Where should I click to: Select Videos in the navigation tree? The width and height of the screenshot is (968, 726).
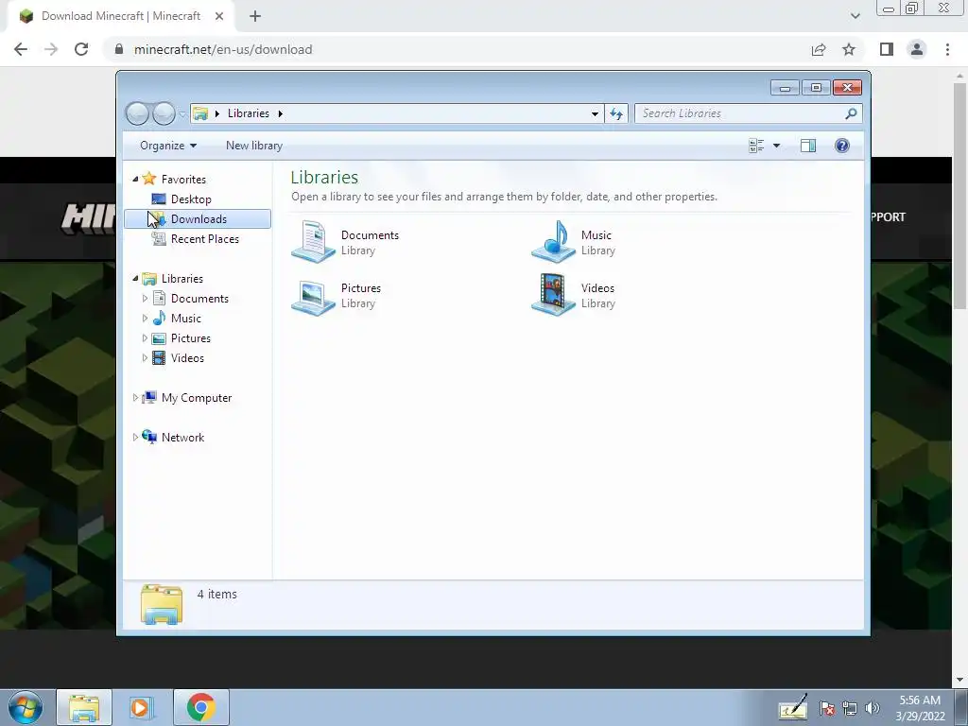click(187, 357)
